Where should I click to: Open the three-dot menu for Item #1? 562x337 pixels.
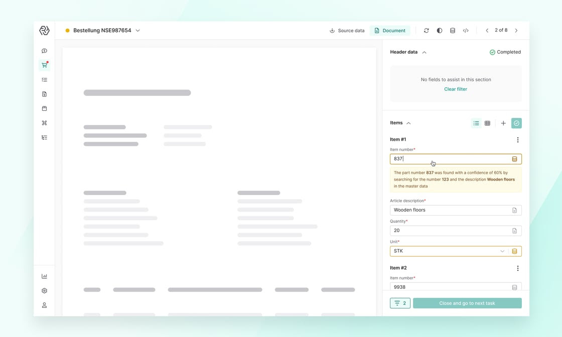coord(517,140)
